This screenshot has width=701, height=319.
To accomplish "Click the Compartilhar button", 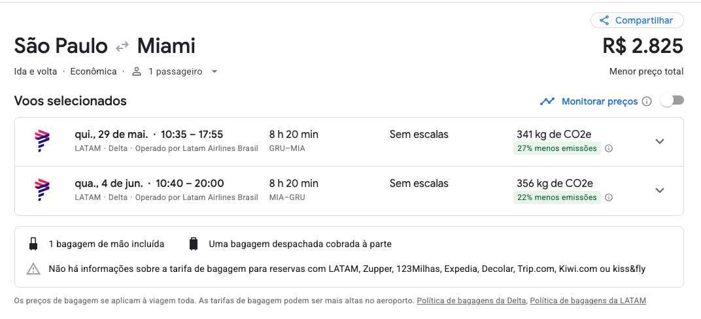I will tap(637, 20).
